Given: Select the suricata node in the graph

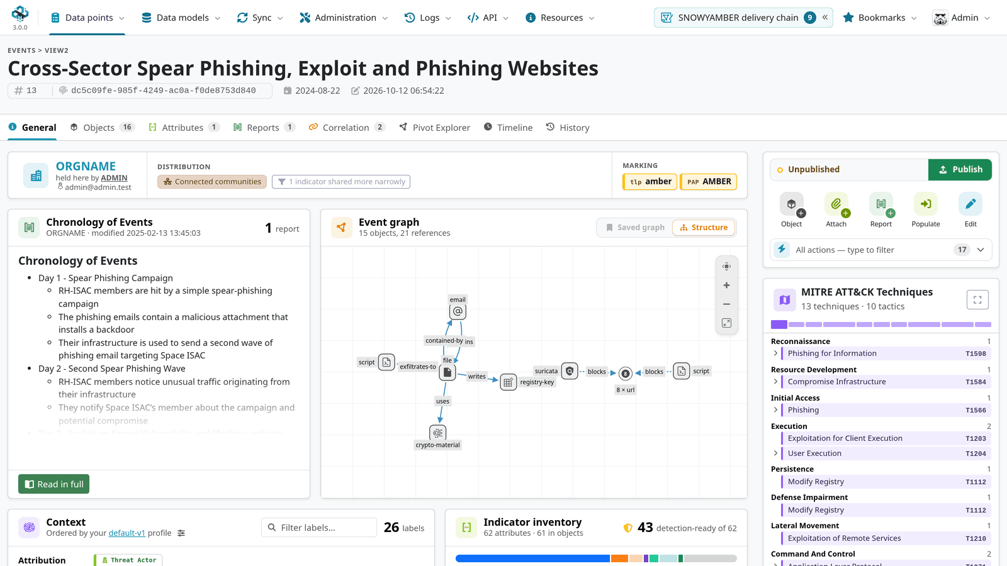Looking at the screenshot, I should point(570,371).
